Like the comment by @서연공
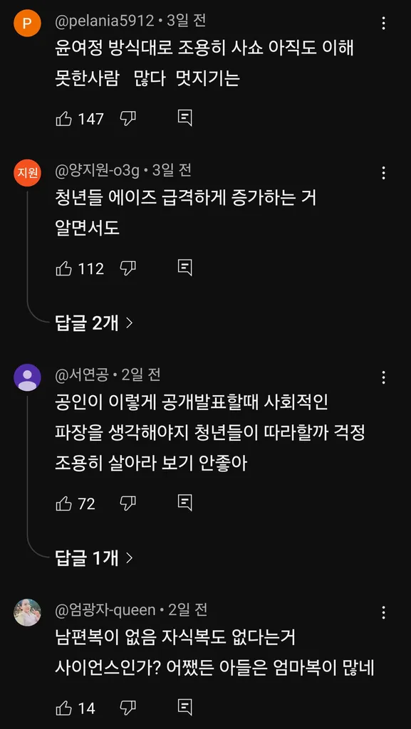This screenshot has height=729, width=411. click(x=63, y=503)
